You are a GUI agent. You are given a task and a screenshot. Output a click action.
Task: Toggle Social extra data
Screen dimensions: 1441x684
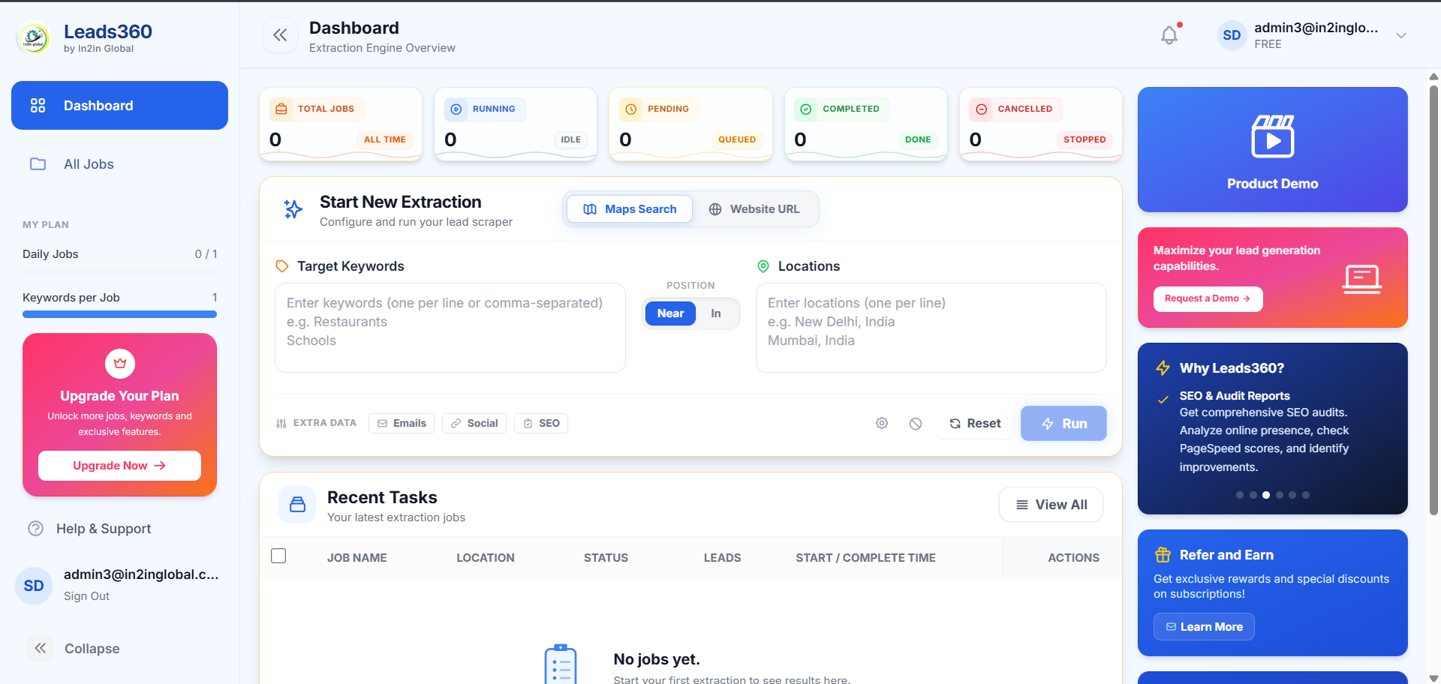(x=474, y=423)
